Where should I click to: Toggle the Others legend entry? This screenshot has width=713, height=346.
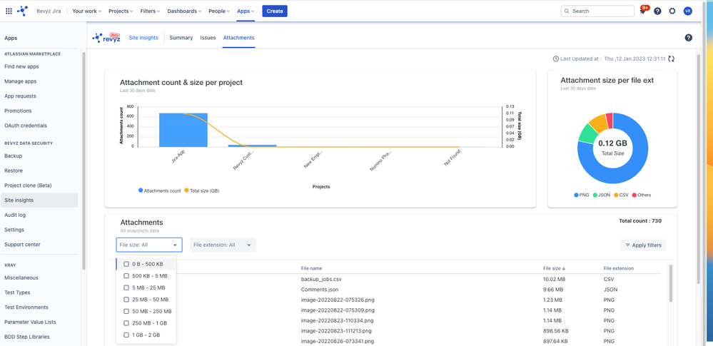(x=641, y=195)
